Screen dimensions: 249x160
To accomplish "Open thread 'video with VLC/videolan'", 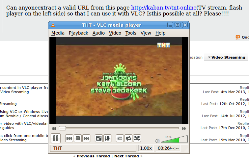I will coord(24,123).
